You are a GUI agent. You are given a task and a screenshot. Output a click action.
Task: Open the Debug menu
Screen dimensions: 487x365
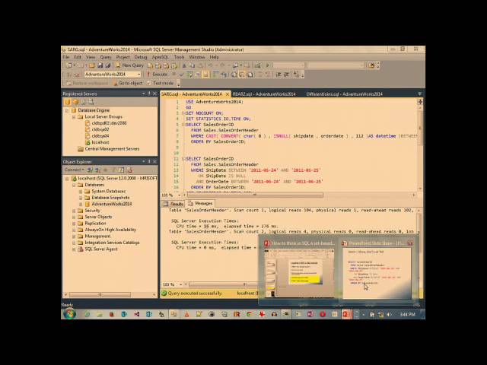tap(140, 57)
